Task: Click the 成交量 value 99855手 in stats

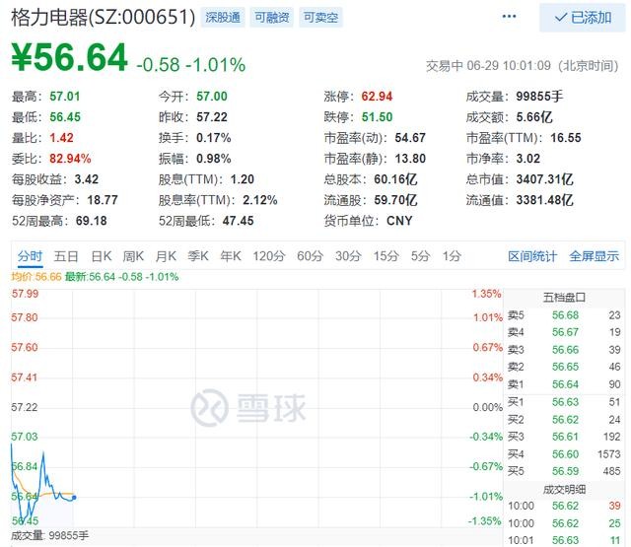Action: pyautogui.click(x=539, y=97)
